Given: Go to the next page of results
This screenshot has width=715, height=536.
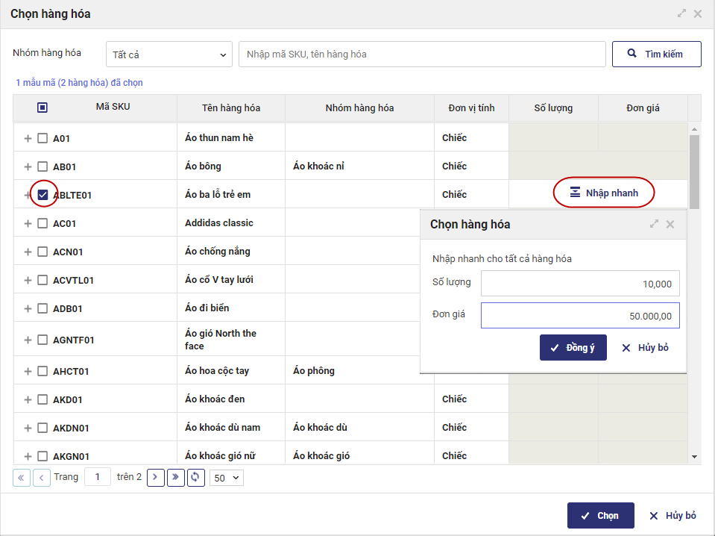Looking at the screenshot, I should [155, 477].
